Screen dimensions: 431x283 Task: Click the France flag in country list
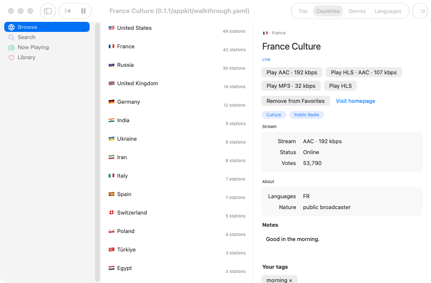(x=111, y=46)
